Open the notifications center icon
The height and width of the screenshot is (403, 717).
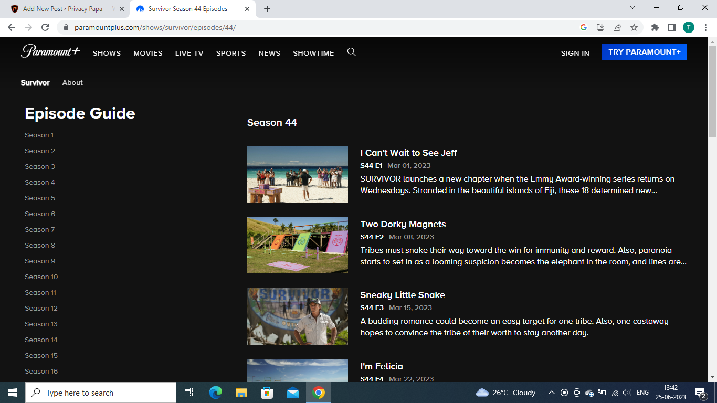click(700, 393)
